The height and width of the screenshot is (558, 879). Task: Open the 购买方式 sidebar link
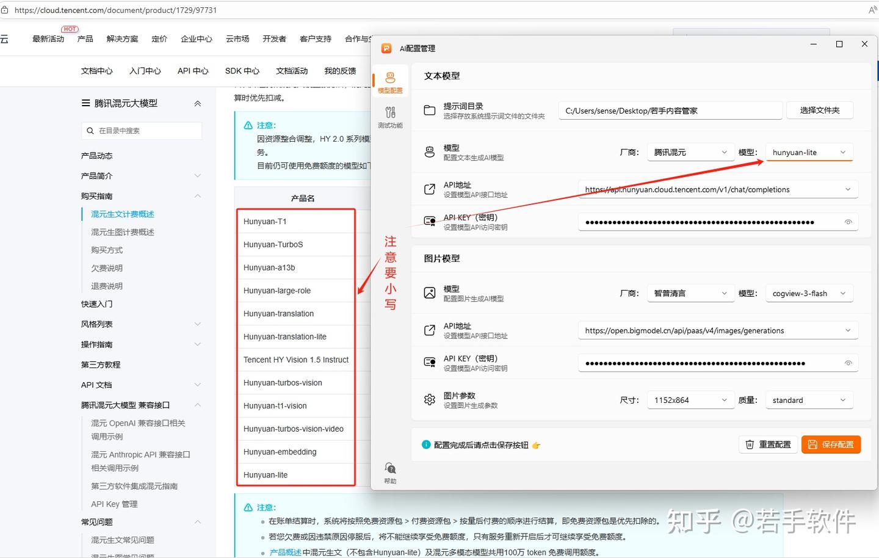point(107,250)
